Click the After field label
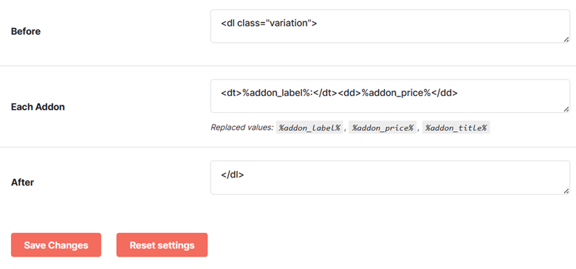This screenshot has height=269, width=576. [x=22, y=182]
